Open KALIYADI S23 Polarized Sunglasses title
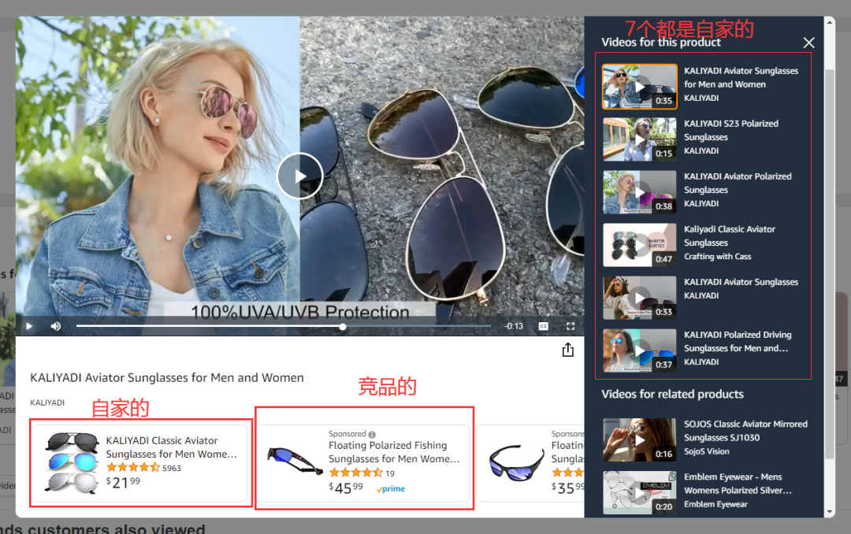851x534 pixels. (731, 130)
